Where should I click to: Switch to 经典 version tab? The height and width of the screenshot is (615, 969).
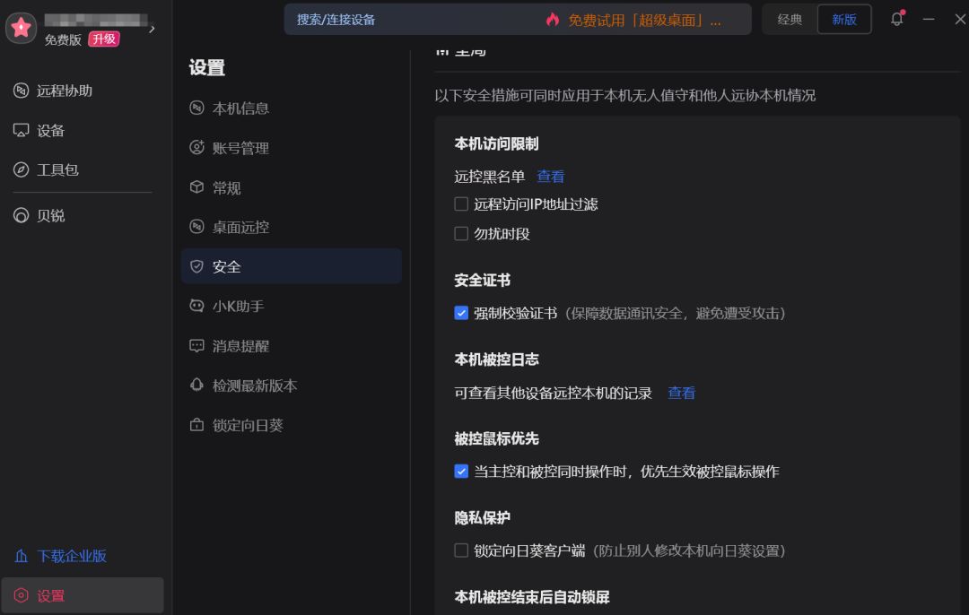pyautogui.click(x=790, y=19)
